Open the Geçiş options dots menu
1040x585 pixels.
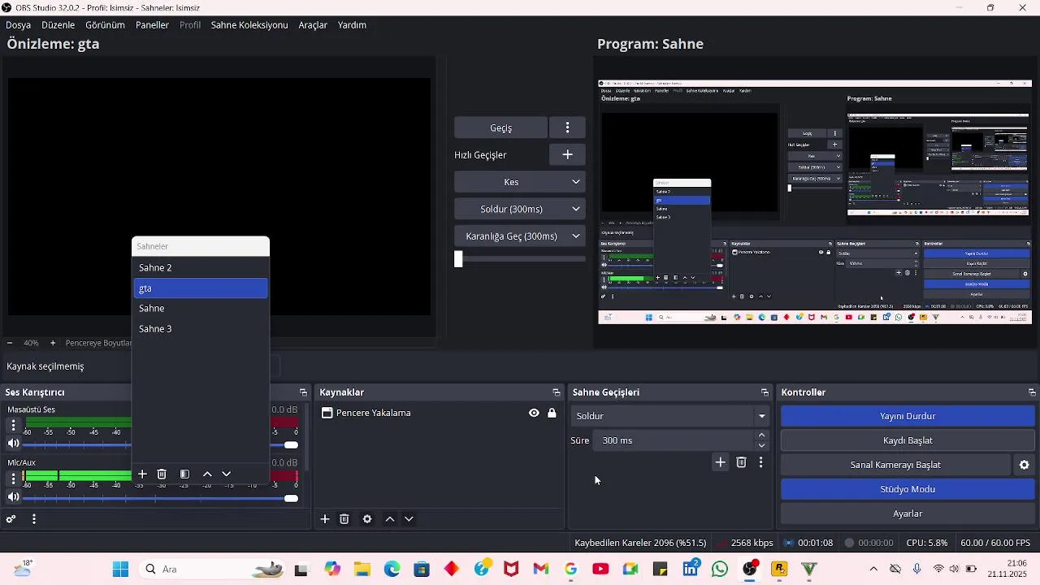pyautogui.click(x=567, y=128)
